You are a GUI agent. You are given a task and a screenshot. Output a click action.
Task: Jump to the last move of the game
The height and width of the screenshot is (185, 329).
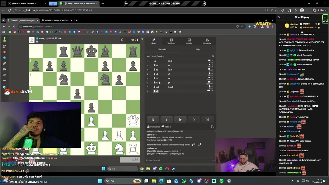click(207, 120)
